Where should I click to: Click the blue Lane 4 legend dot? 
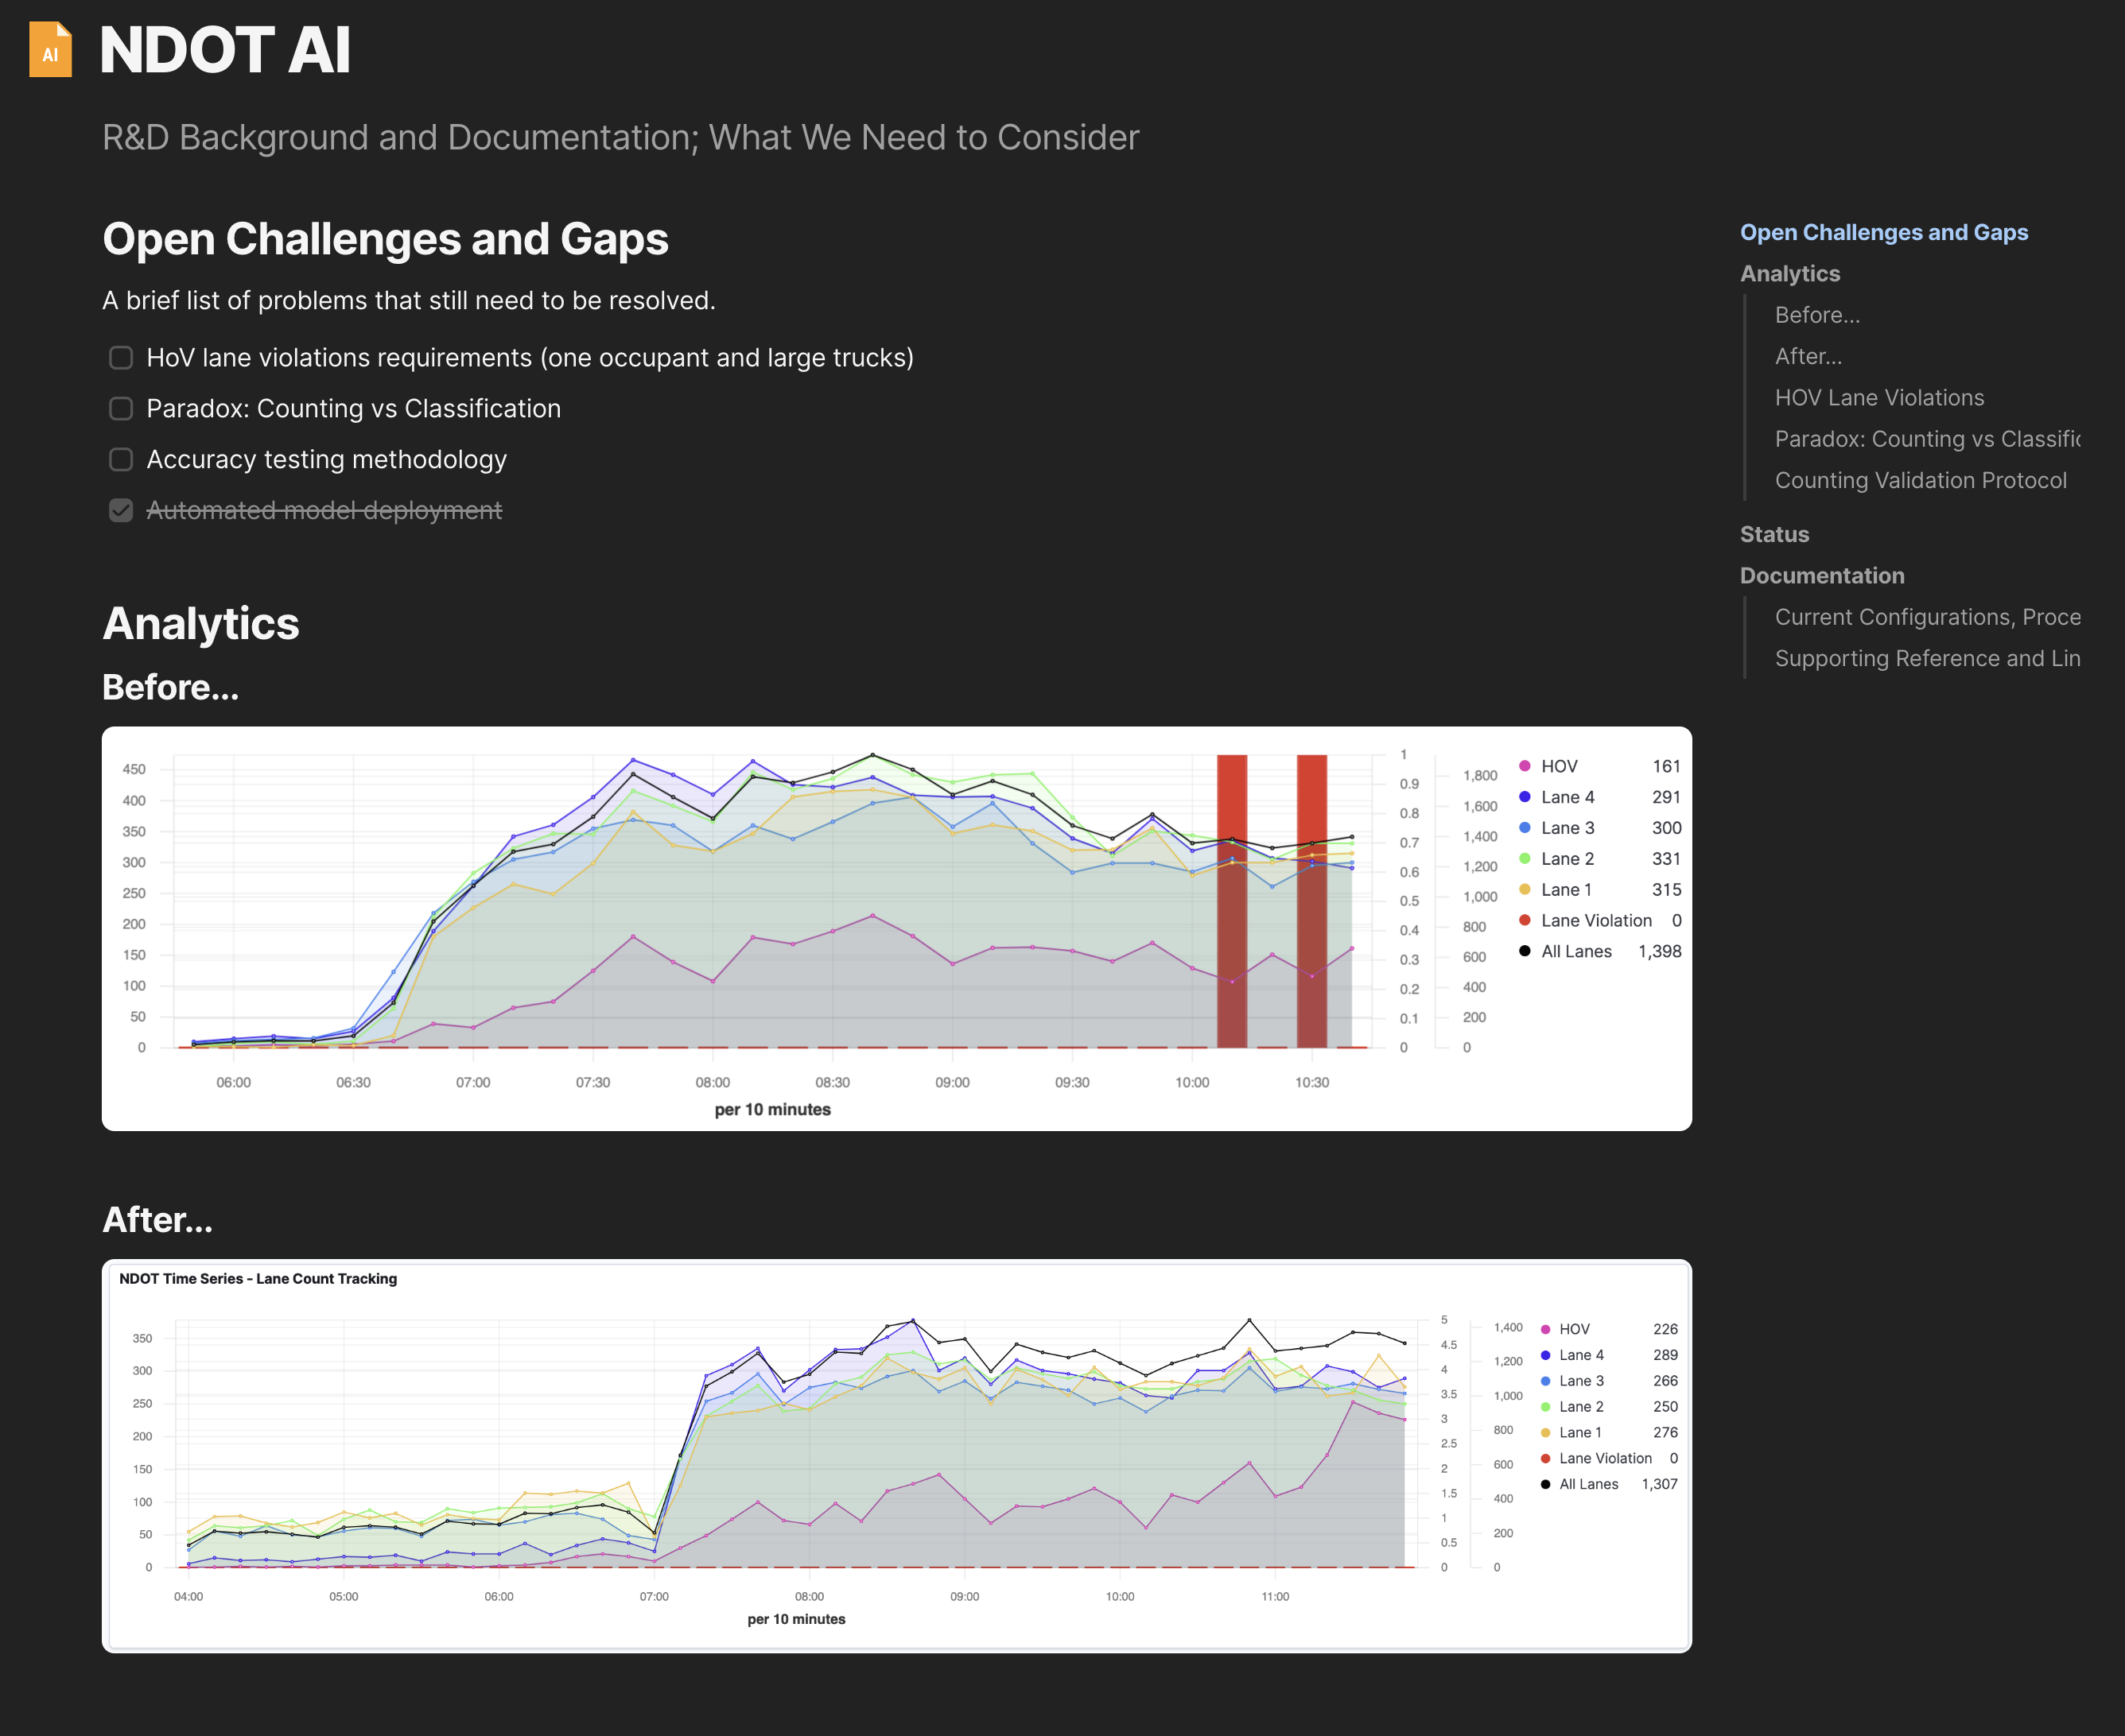click(x=1525, y=797)
